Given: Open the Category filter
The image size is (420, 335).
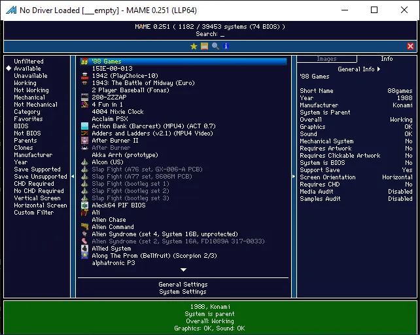Looking at the screenshot, I should click(x=27, y=112).
